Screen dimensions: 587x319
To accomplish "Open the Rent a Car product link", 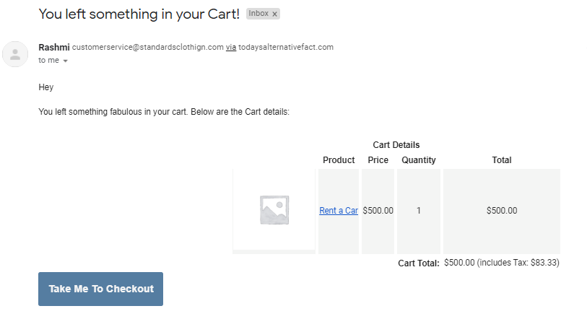I will tap(339, 211).
